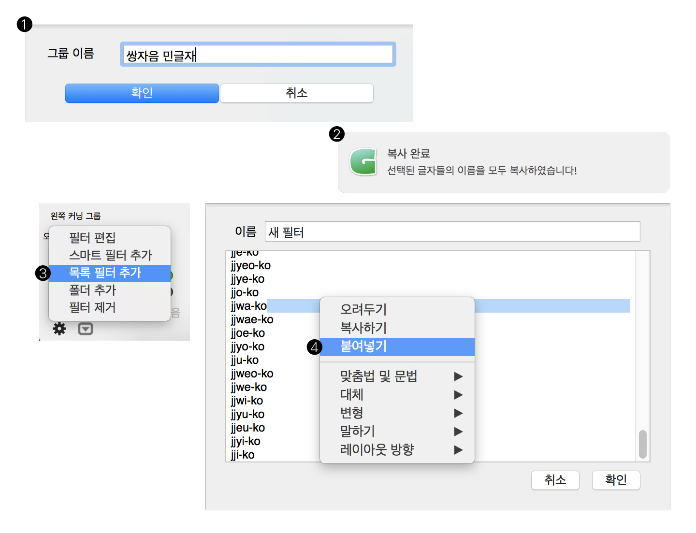
Task: Expand the 변형 submenu arrow
Action: coord(458,413)
